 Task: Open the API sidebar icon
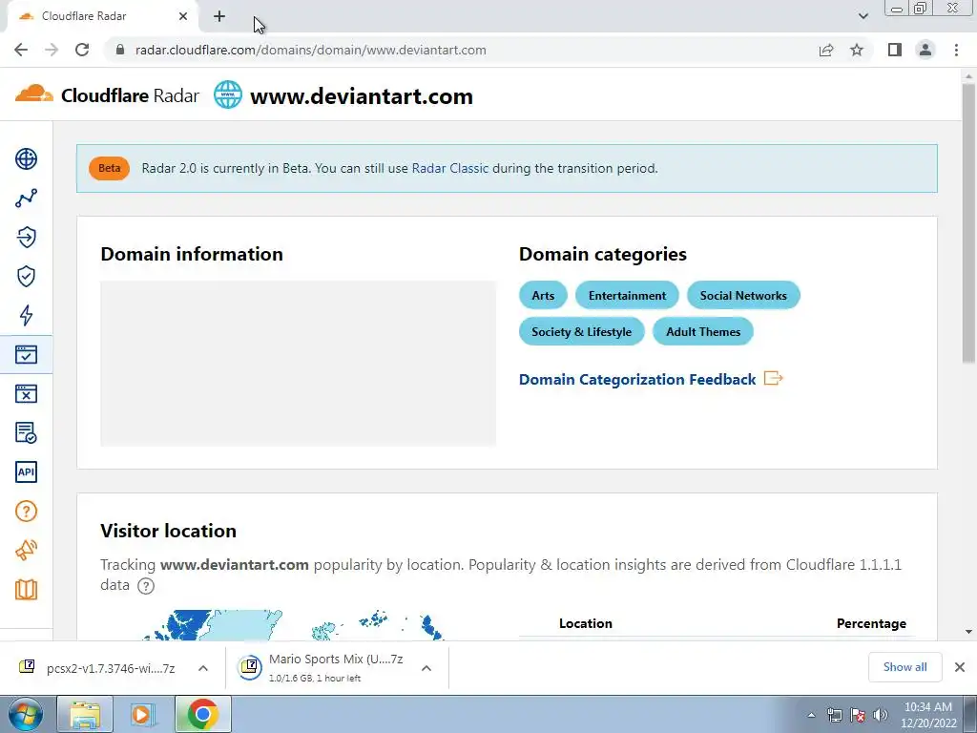[26, 471]
